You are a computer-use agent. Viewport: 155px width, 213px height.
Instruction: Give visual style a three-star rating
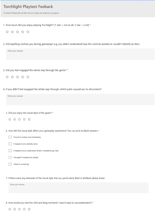(x=20, y=119)
